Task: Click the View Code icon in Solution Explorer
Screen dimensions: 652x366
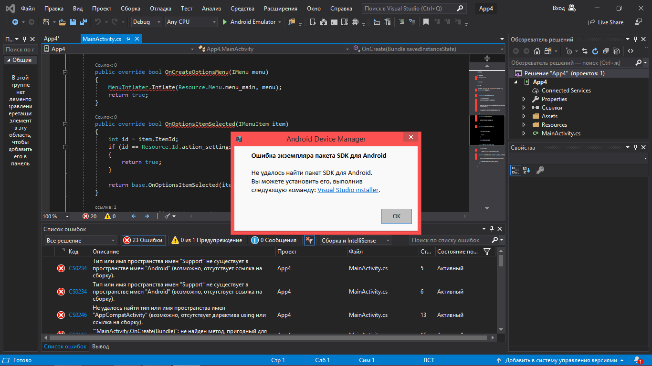Action: point(631,51)
